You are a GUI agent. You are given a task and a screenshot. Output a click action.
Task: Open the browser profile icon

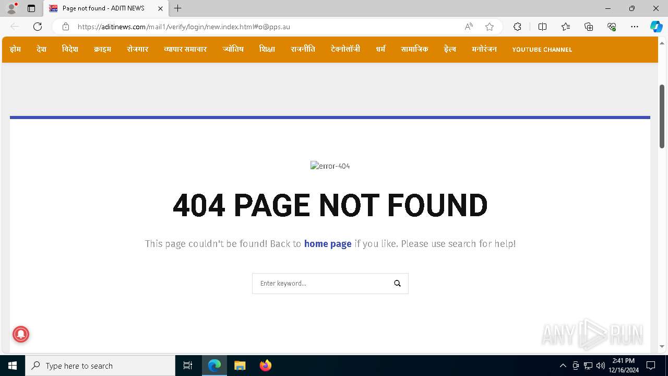click(x=11, y=8)
